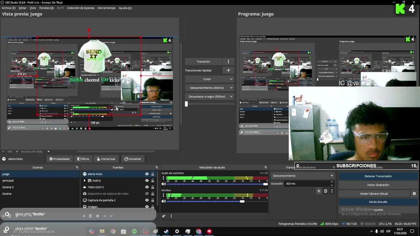Remove selected source with the trash icon
Screen dimensions: 420x236
(90, 216)
